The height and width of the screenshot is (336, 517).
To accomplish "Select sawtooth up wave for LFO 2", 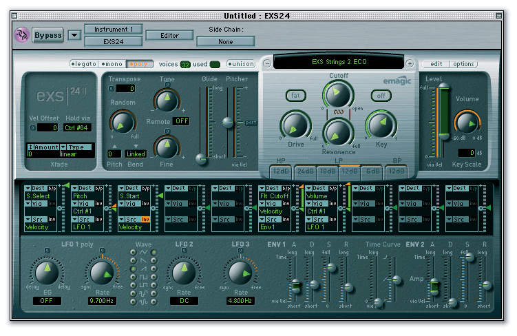I will click(x=154, y=269).
